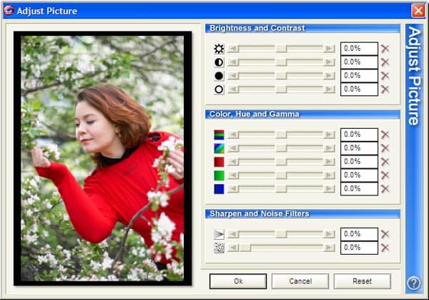Reset sharpen row using red X

(385, 234)
